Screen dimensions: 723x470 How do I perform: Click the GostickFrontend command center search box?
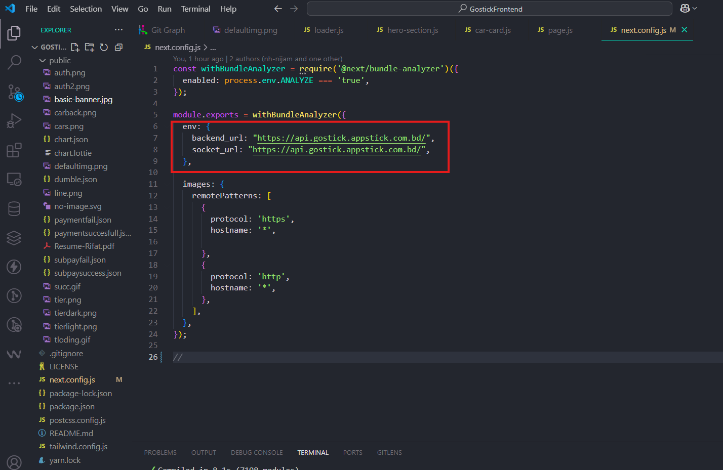489,9
